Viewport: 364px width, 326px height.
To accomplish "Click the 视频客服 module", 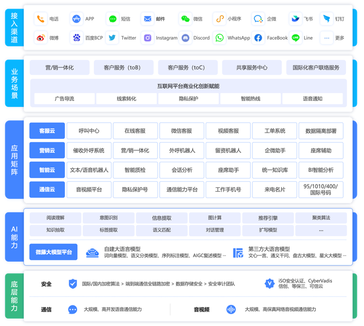I will tap(228, 131).
